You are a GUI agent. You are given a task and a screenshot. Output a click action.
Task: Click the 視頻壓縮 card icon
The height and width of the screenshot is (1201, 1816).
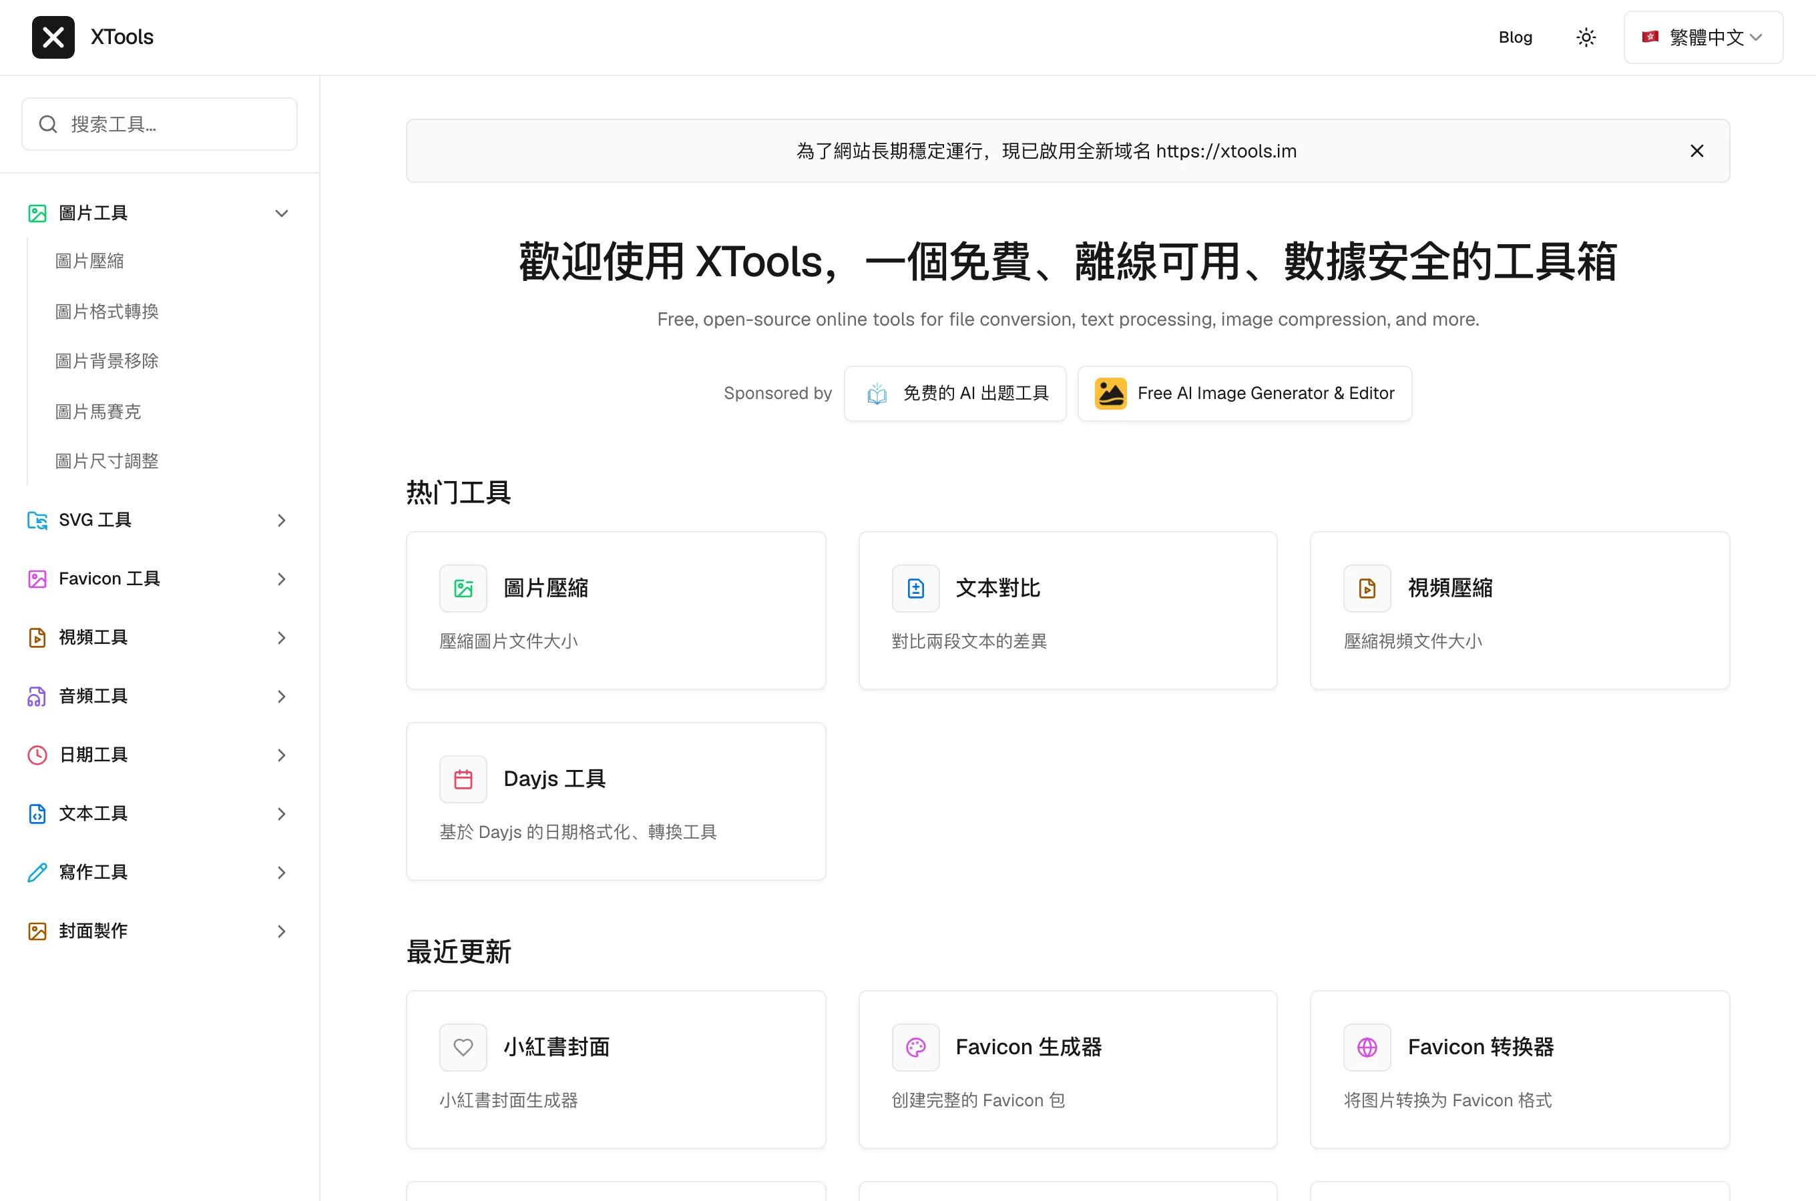1367,588
